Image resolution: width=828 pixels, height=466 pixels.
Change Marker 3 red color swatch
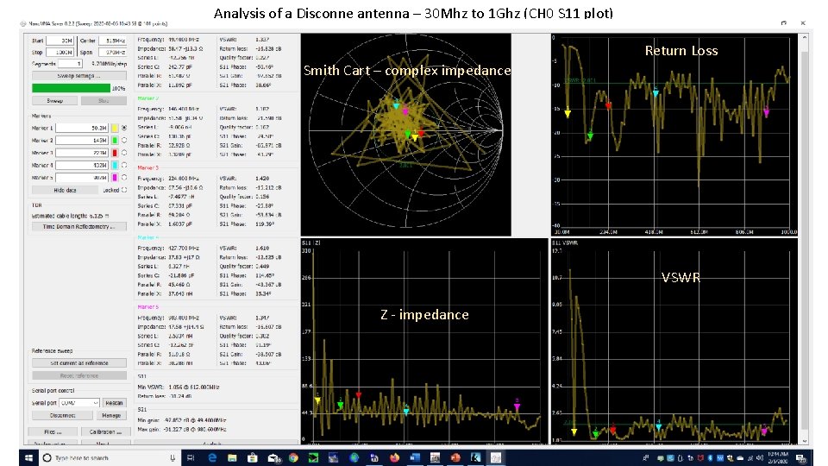point(114,153)
